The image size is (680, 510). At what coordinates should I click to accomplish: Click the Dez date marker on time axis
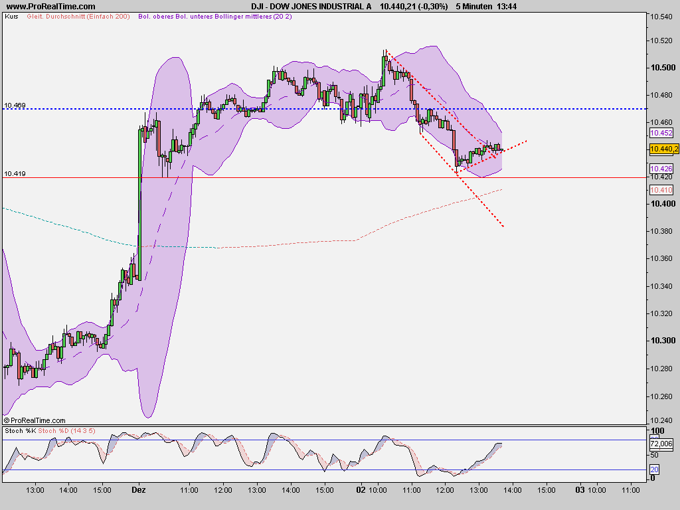pyautogui.click(x=139, y=490)
